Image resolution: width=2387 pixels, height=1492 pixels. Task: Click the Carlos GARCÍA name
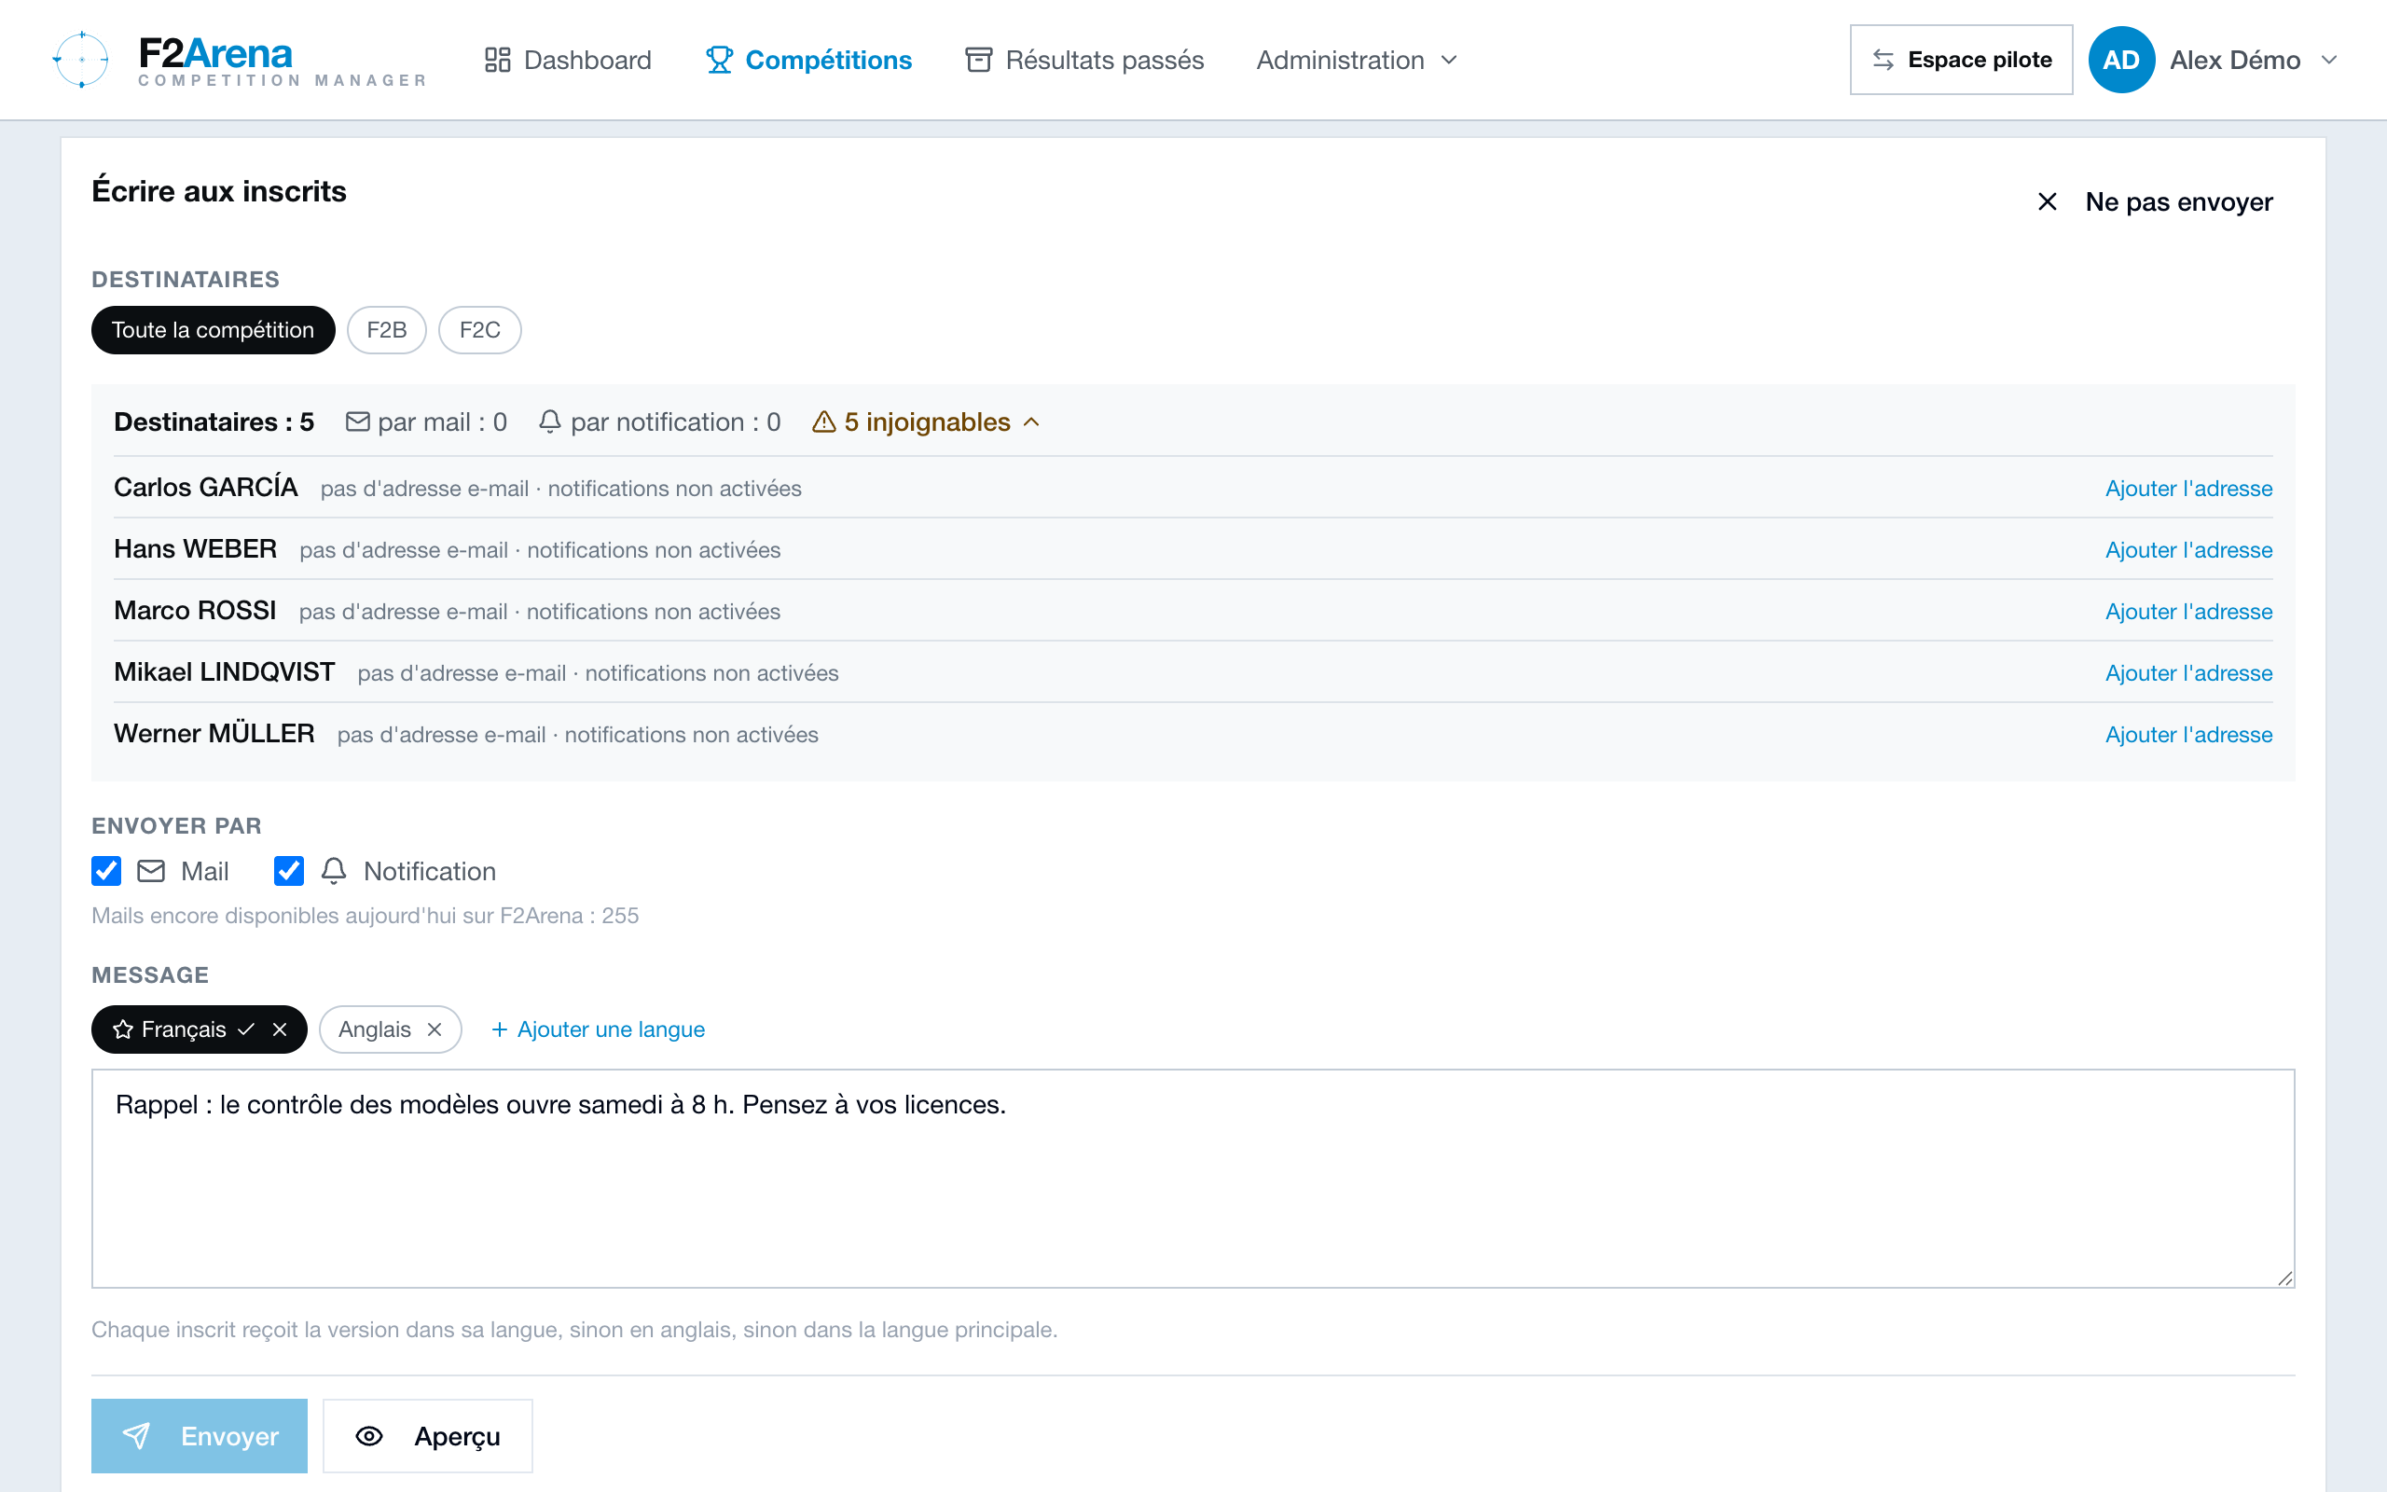pyautogui.click(x=205, y=488)
